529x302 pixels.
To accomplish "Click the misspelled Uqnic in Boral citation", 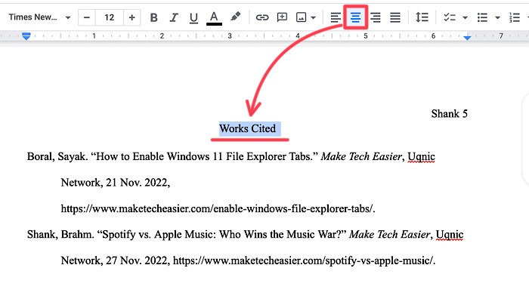I will (x=422, y=157).
